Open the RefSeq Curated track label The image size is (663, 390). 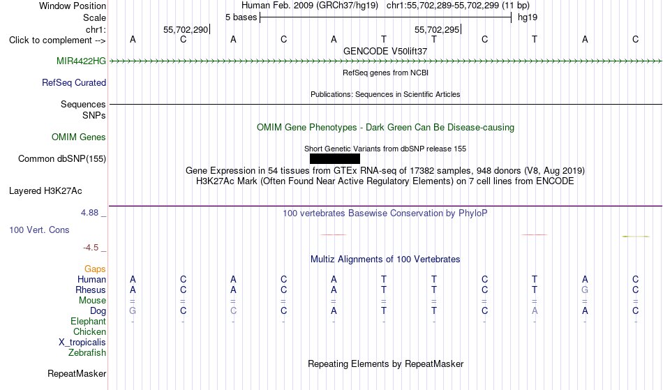(x=74, y=83)
